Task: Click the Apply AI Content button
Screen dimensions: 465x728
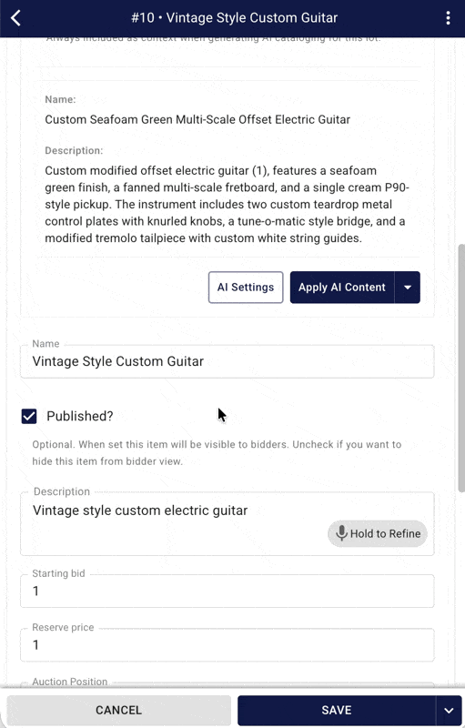Action: pos(342,288)
